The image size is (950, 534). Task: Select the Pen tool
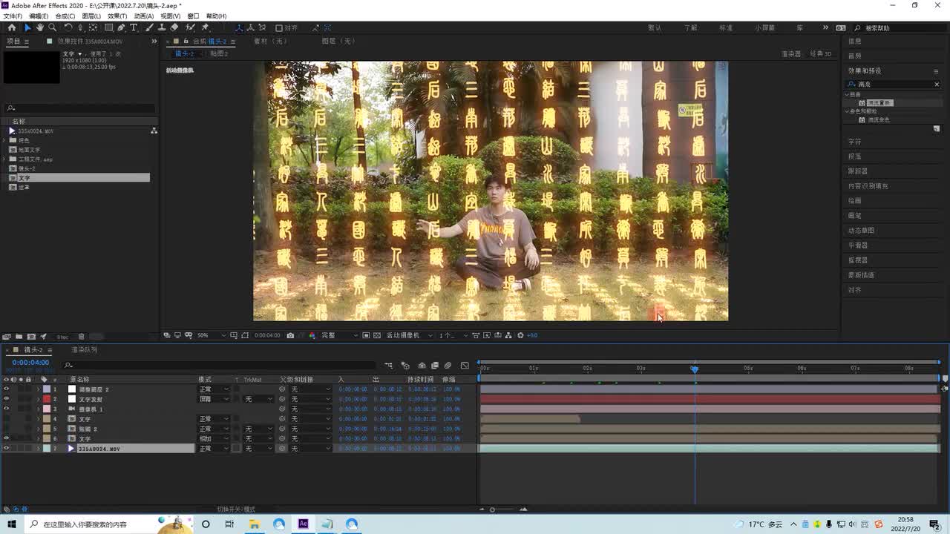[x=122, y=27]
